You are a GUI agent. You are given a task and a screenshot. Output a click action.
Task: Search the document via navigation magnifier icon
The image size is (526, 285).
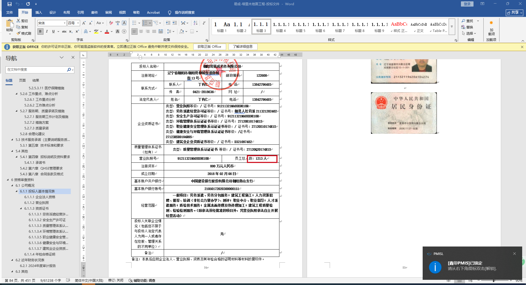point(69,70)
